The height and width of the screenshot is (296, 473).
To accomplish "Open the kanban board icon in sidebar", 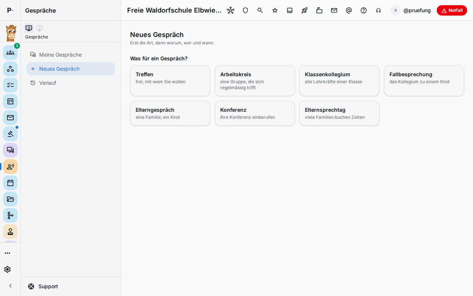I will [x=10, y=101].
